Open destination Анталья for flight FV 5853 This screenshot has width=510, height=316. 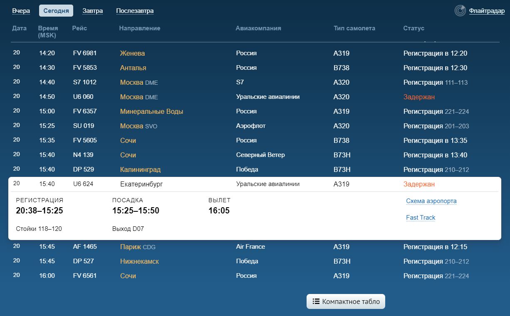click(x=133, y=68)
